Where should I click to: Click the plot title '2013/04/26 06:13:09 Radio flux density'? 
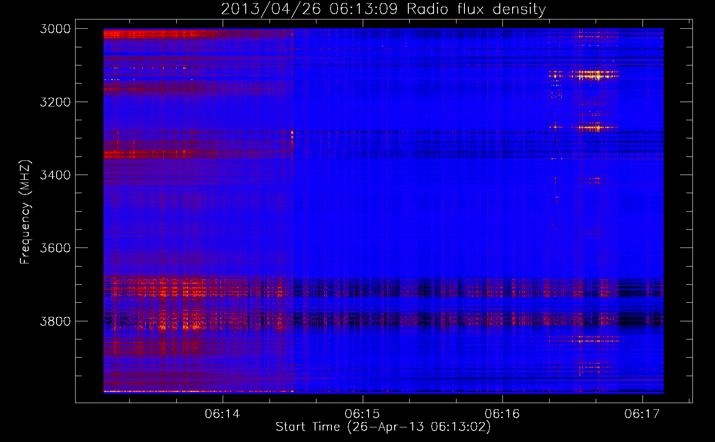(383, 9)
